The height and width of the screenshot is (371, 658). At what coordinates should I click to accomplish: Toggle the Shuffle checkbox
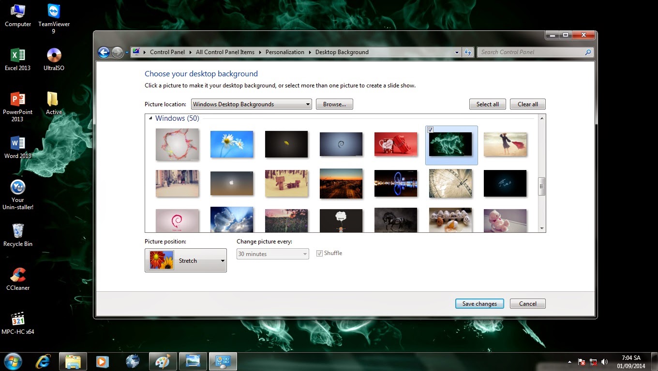(x=319, y=253)
